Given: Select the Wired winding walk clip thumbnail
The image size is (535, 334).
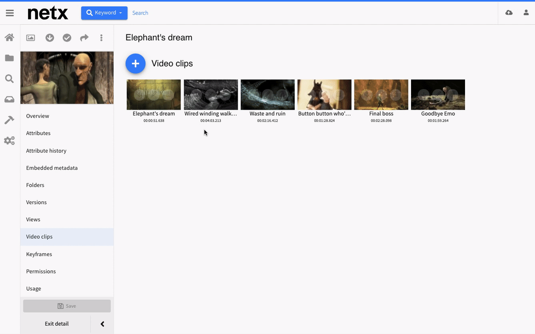Looking at the screenshot, I should tap(211, 94).
